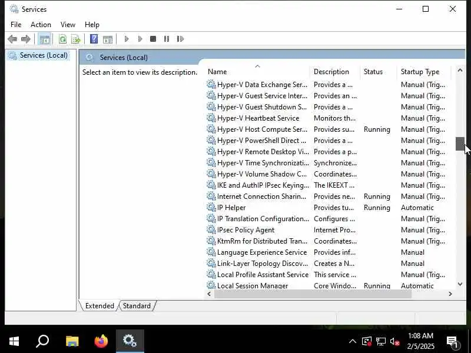Click the Start Service play icon

(x=127, y=39)
